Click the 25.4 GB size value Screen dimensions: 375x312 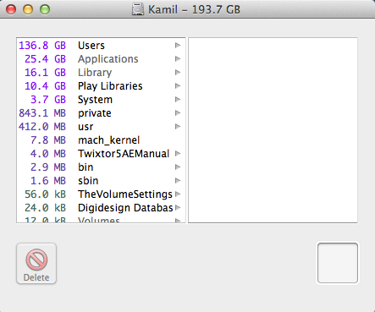coord(45,59)
